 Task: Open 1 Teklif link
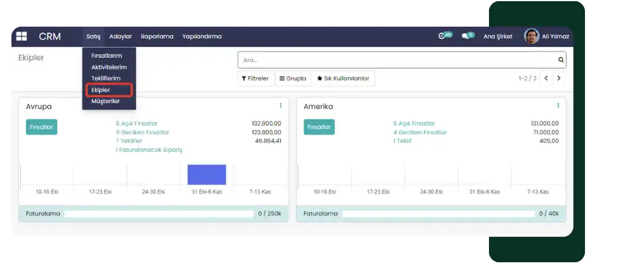tap(403, 141)
